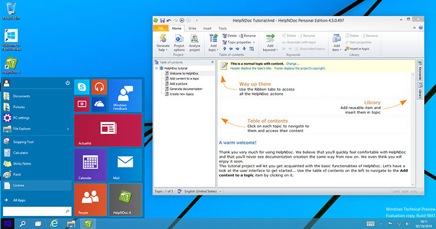Click the power button in Start menu
The image size is (436, 229).
[x=68, y=83]
